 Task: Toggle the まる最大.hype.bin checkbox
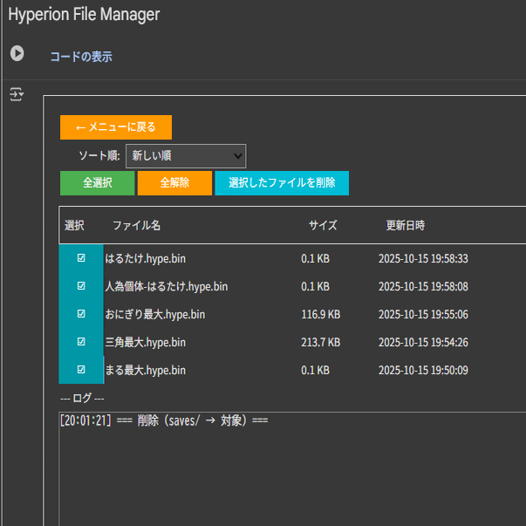point(81,370)
